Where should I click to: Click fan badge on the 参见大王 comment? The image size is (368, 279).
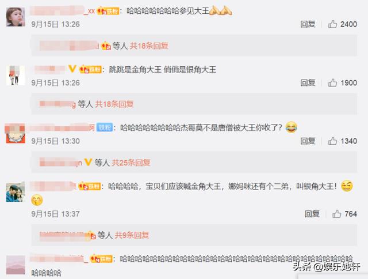108,11
